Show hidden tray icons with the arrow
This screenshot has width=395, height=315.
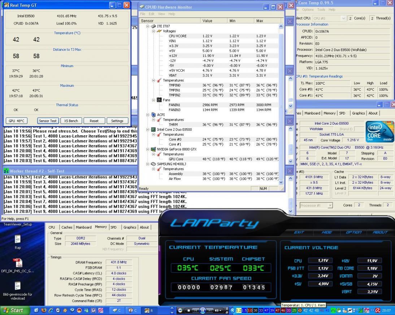[x=233, y=310]
